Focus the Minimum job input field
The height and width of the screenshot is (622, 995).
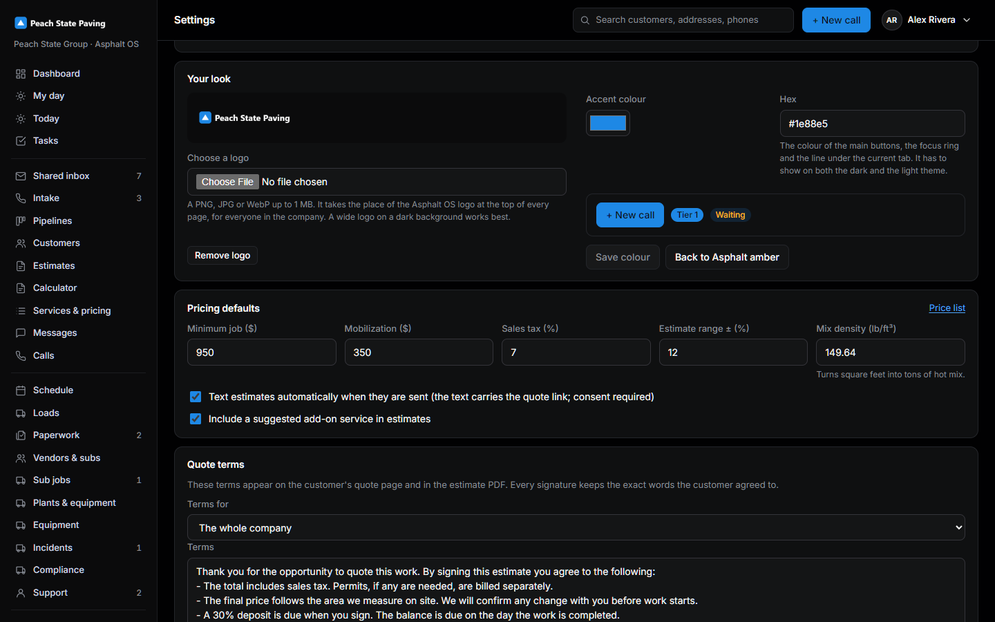click(x=261, y=352)
